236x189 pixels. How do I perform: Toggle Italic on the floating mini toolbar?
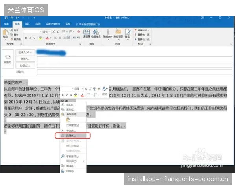[x=67, y=95]
